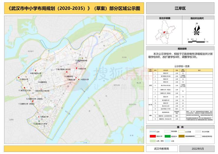The height and width of the screenshot is (154, 218).
Task: Click the map label 10.规划小学
Action: point(24,79)
